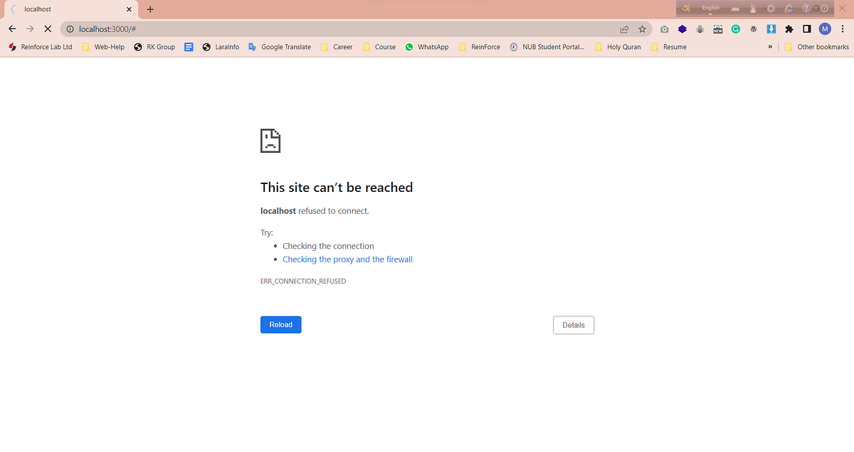Click the Video DownloadHelper extension icon
This screenshot has height=452, width=854.
(771, 29)
